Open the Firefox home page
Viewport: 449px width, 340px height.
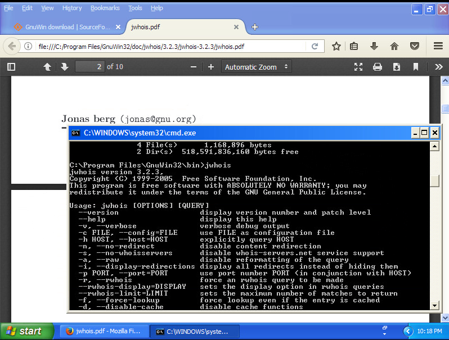394,46
